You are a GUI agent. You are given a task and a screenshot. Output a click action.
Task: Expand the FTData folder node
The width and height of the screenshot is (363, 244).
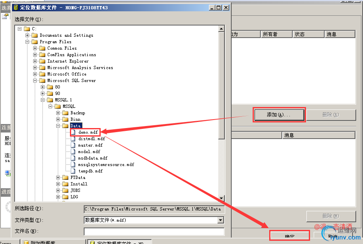(58, 178)
